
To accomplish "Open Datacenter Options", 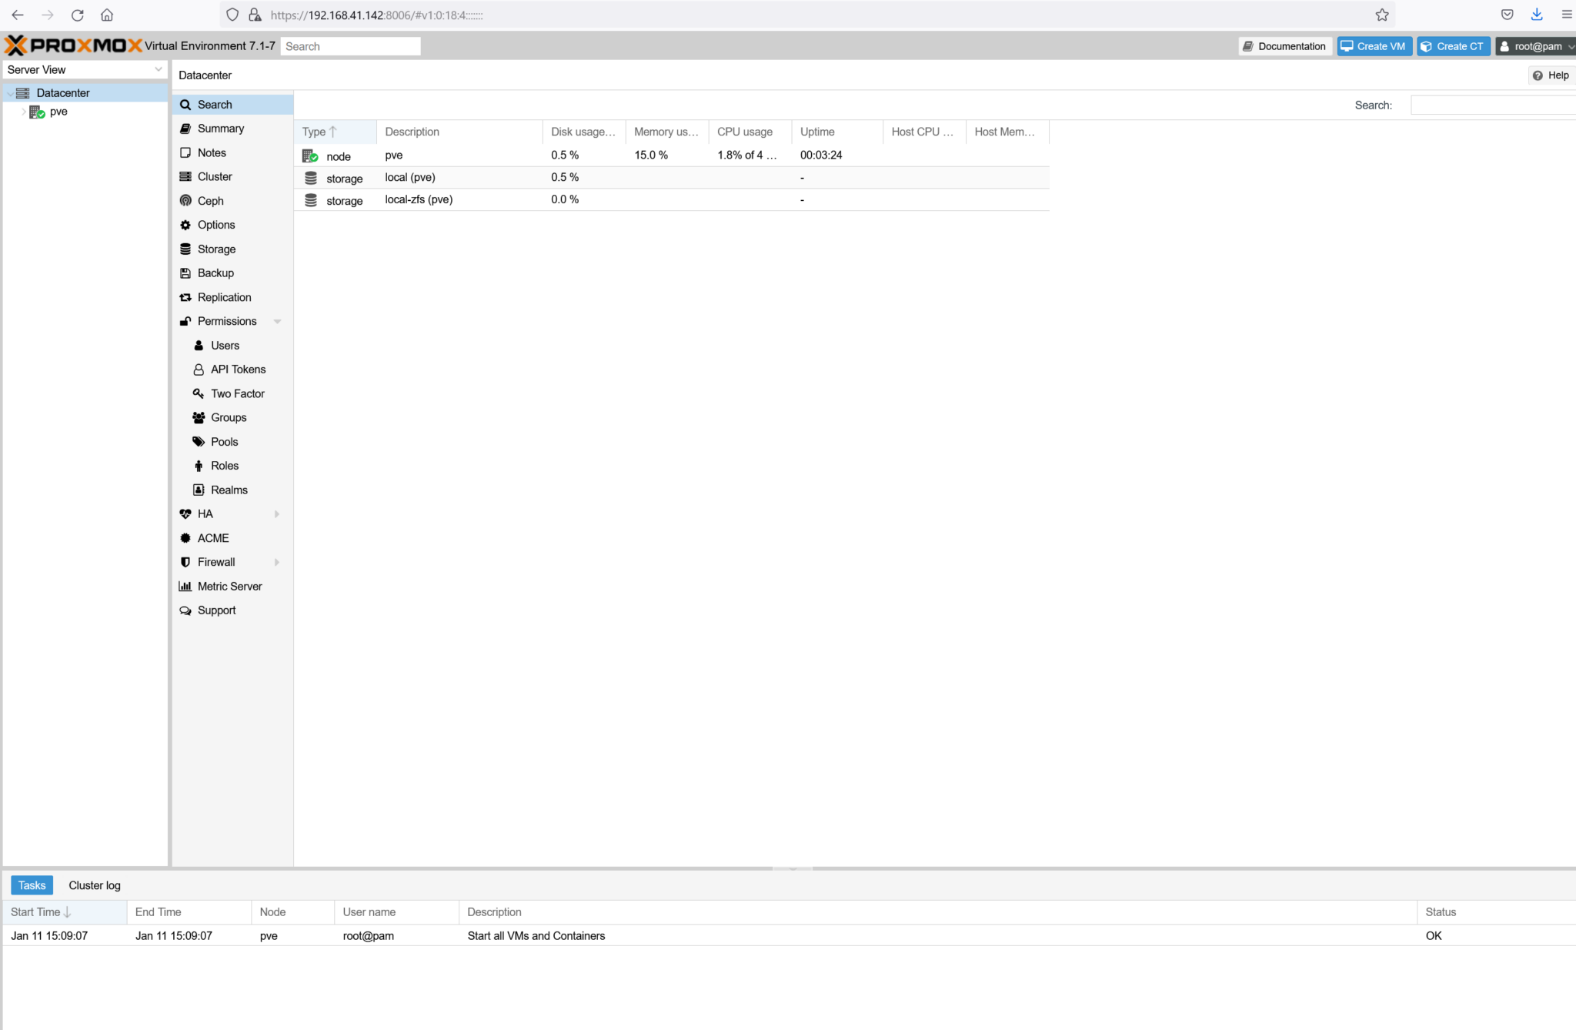I will point(216,224).
